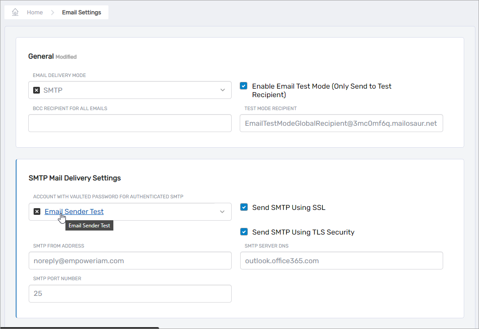Click the BCC Recipient for All Emails field
This screenshot has height=329, width=479.
(x=129, y=123)
